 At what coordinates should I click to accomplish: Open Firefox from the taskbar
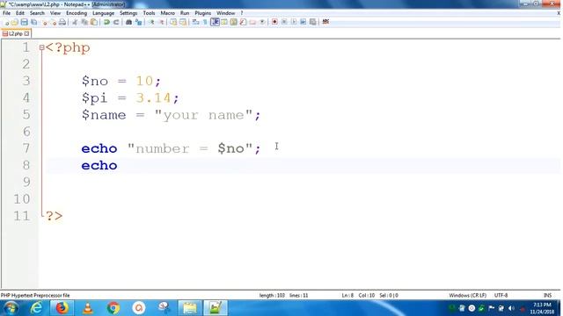[x=62, y=308]
